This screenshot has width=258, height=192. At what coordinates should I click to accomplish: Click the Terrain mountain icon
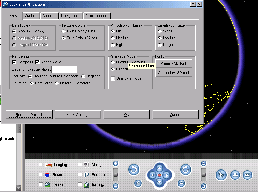click(x=47, y=184)
